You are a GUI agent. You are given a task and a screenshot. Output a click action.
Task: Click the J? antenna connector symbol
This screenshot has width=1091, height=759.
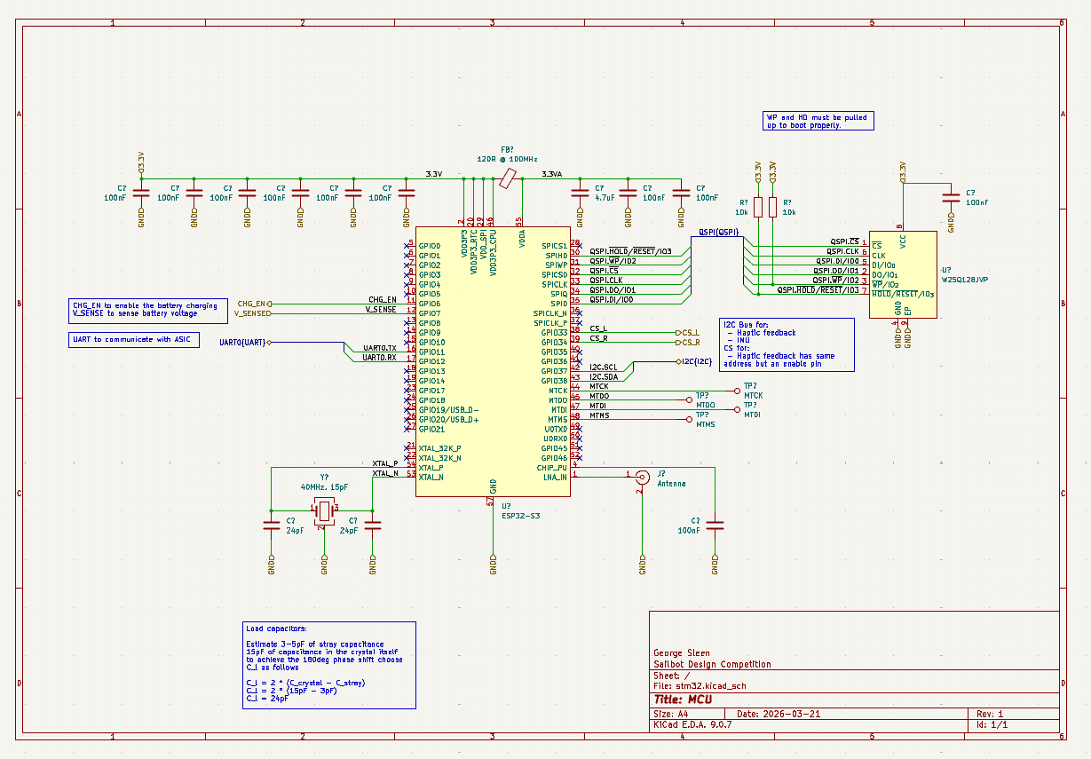coord(641,477)
